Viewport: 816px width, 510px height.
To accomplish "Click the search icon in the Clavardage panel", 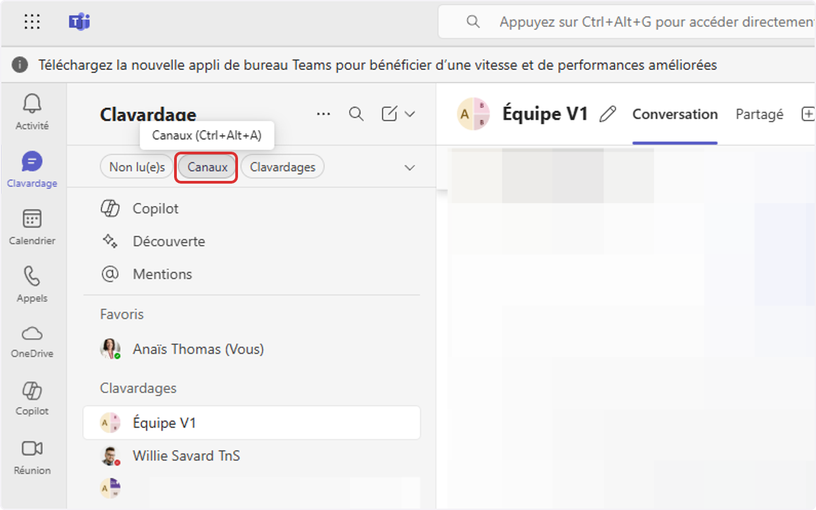I will (356, 114).
